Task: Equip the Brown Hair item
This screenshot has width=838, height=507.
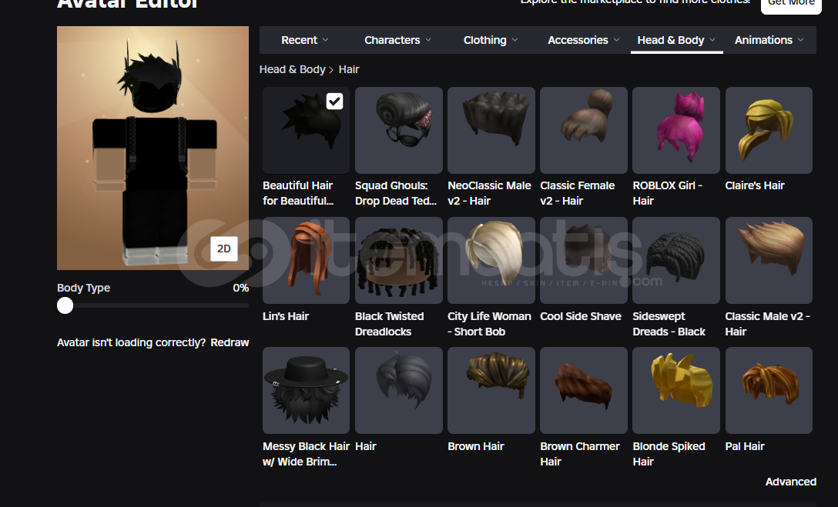Action: tap(491, 391)
